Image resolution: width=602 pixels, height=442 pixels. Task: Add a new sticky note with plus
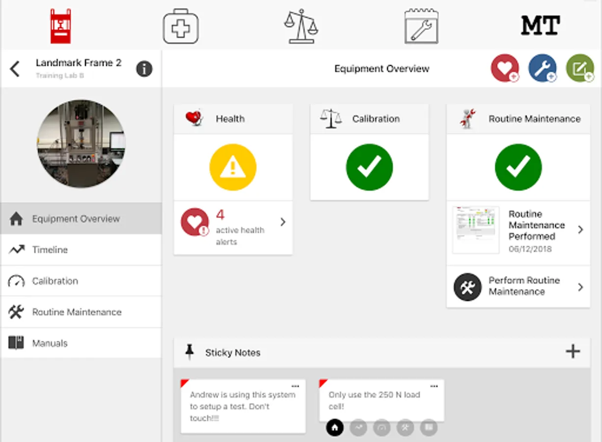pyautogui.click(x=573, y=351)
